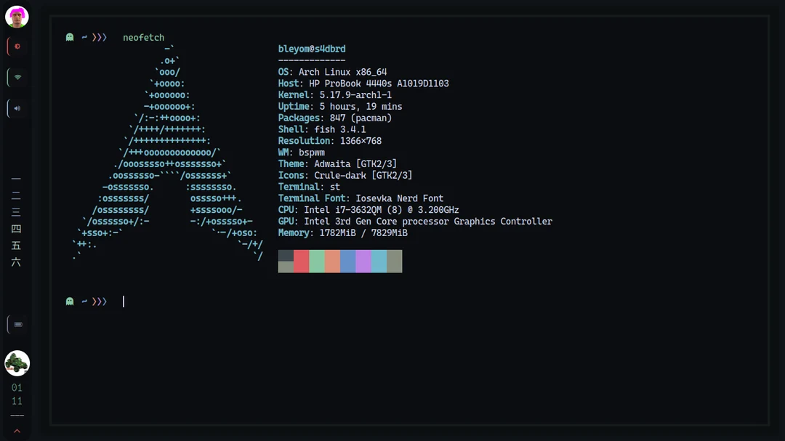Click the date 01 11 in the sidebar
Screen dimensions: 785x441
(x=16, y=395)
